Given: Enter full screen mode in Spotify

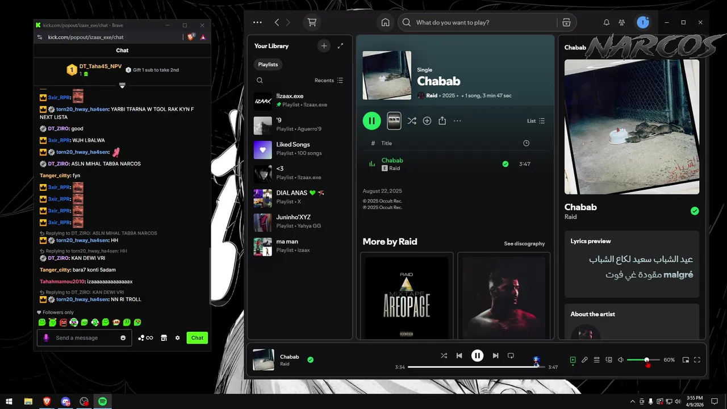Looking at the screenshot, I should 697,360.
